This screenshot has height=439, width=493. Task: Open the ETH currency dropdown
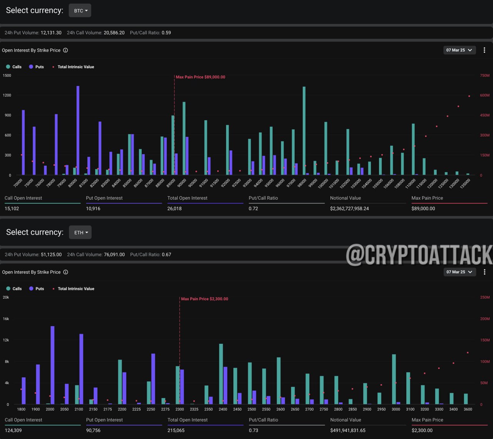(x=80, y=232)
